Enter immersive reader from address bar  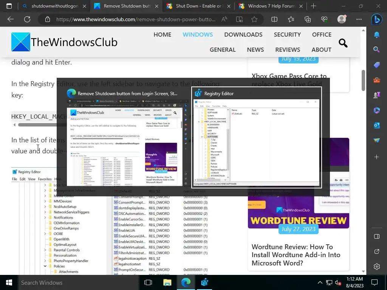(x=239, y=19)
